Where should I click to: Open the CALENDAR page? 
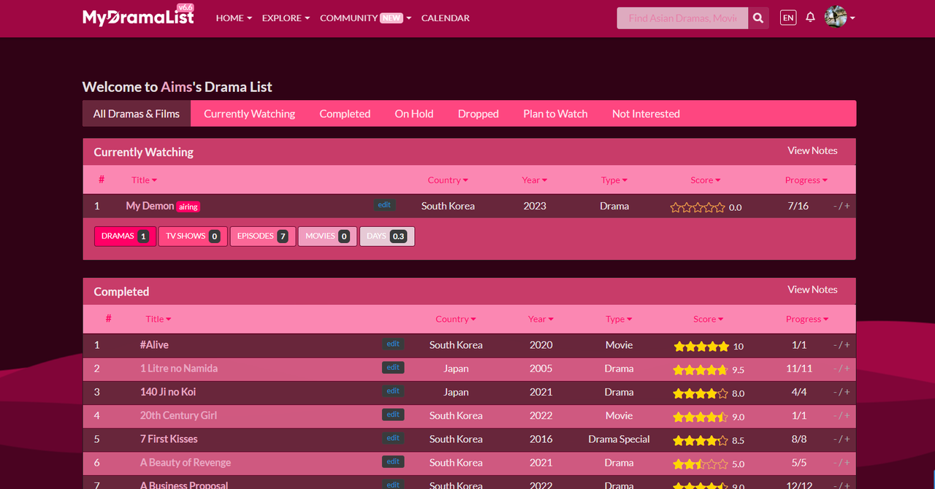[x=446, y=18]
